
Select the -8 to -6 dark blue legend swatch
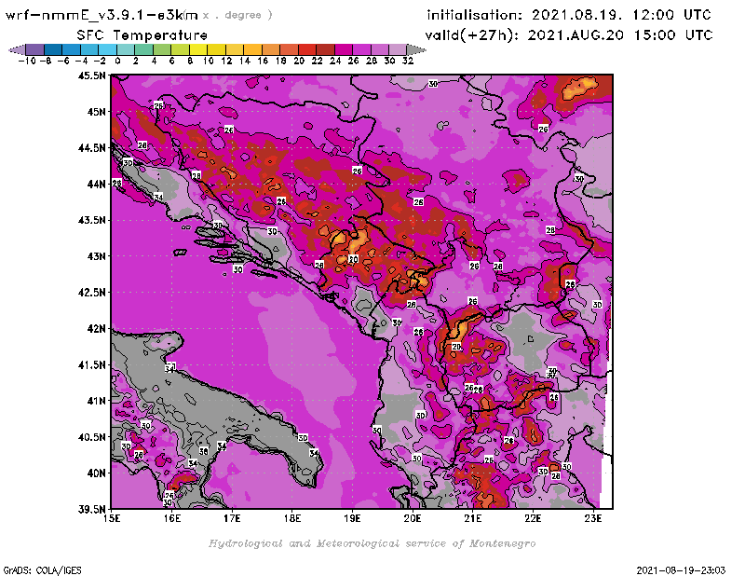click(x=53, y=49)
